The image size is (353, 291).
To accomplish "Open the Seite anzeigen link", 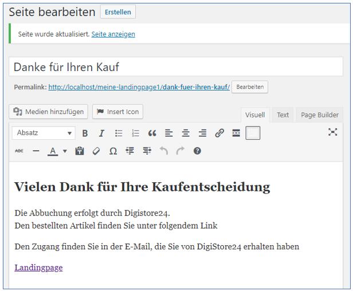I will (x=113, y=34).
